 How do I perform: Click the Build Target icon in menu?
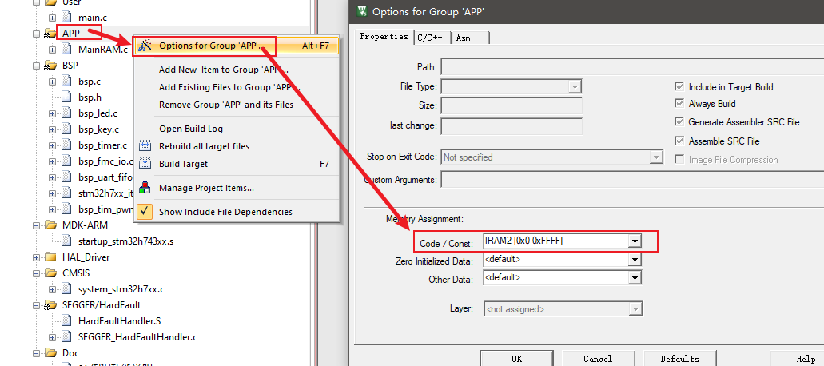(145, 164)
